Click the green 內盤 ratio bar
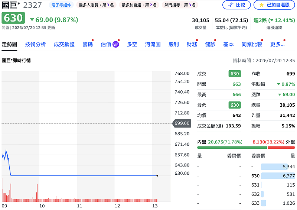Image resolution: width=297 pixels, height=210 pixels. point(232,148)
